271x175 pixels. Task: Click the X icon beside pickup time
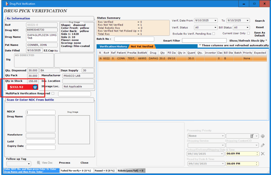pos(263,154)
